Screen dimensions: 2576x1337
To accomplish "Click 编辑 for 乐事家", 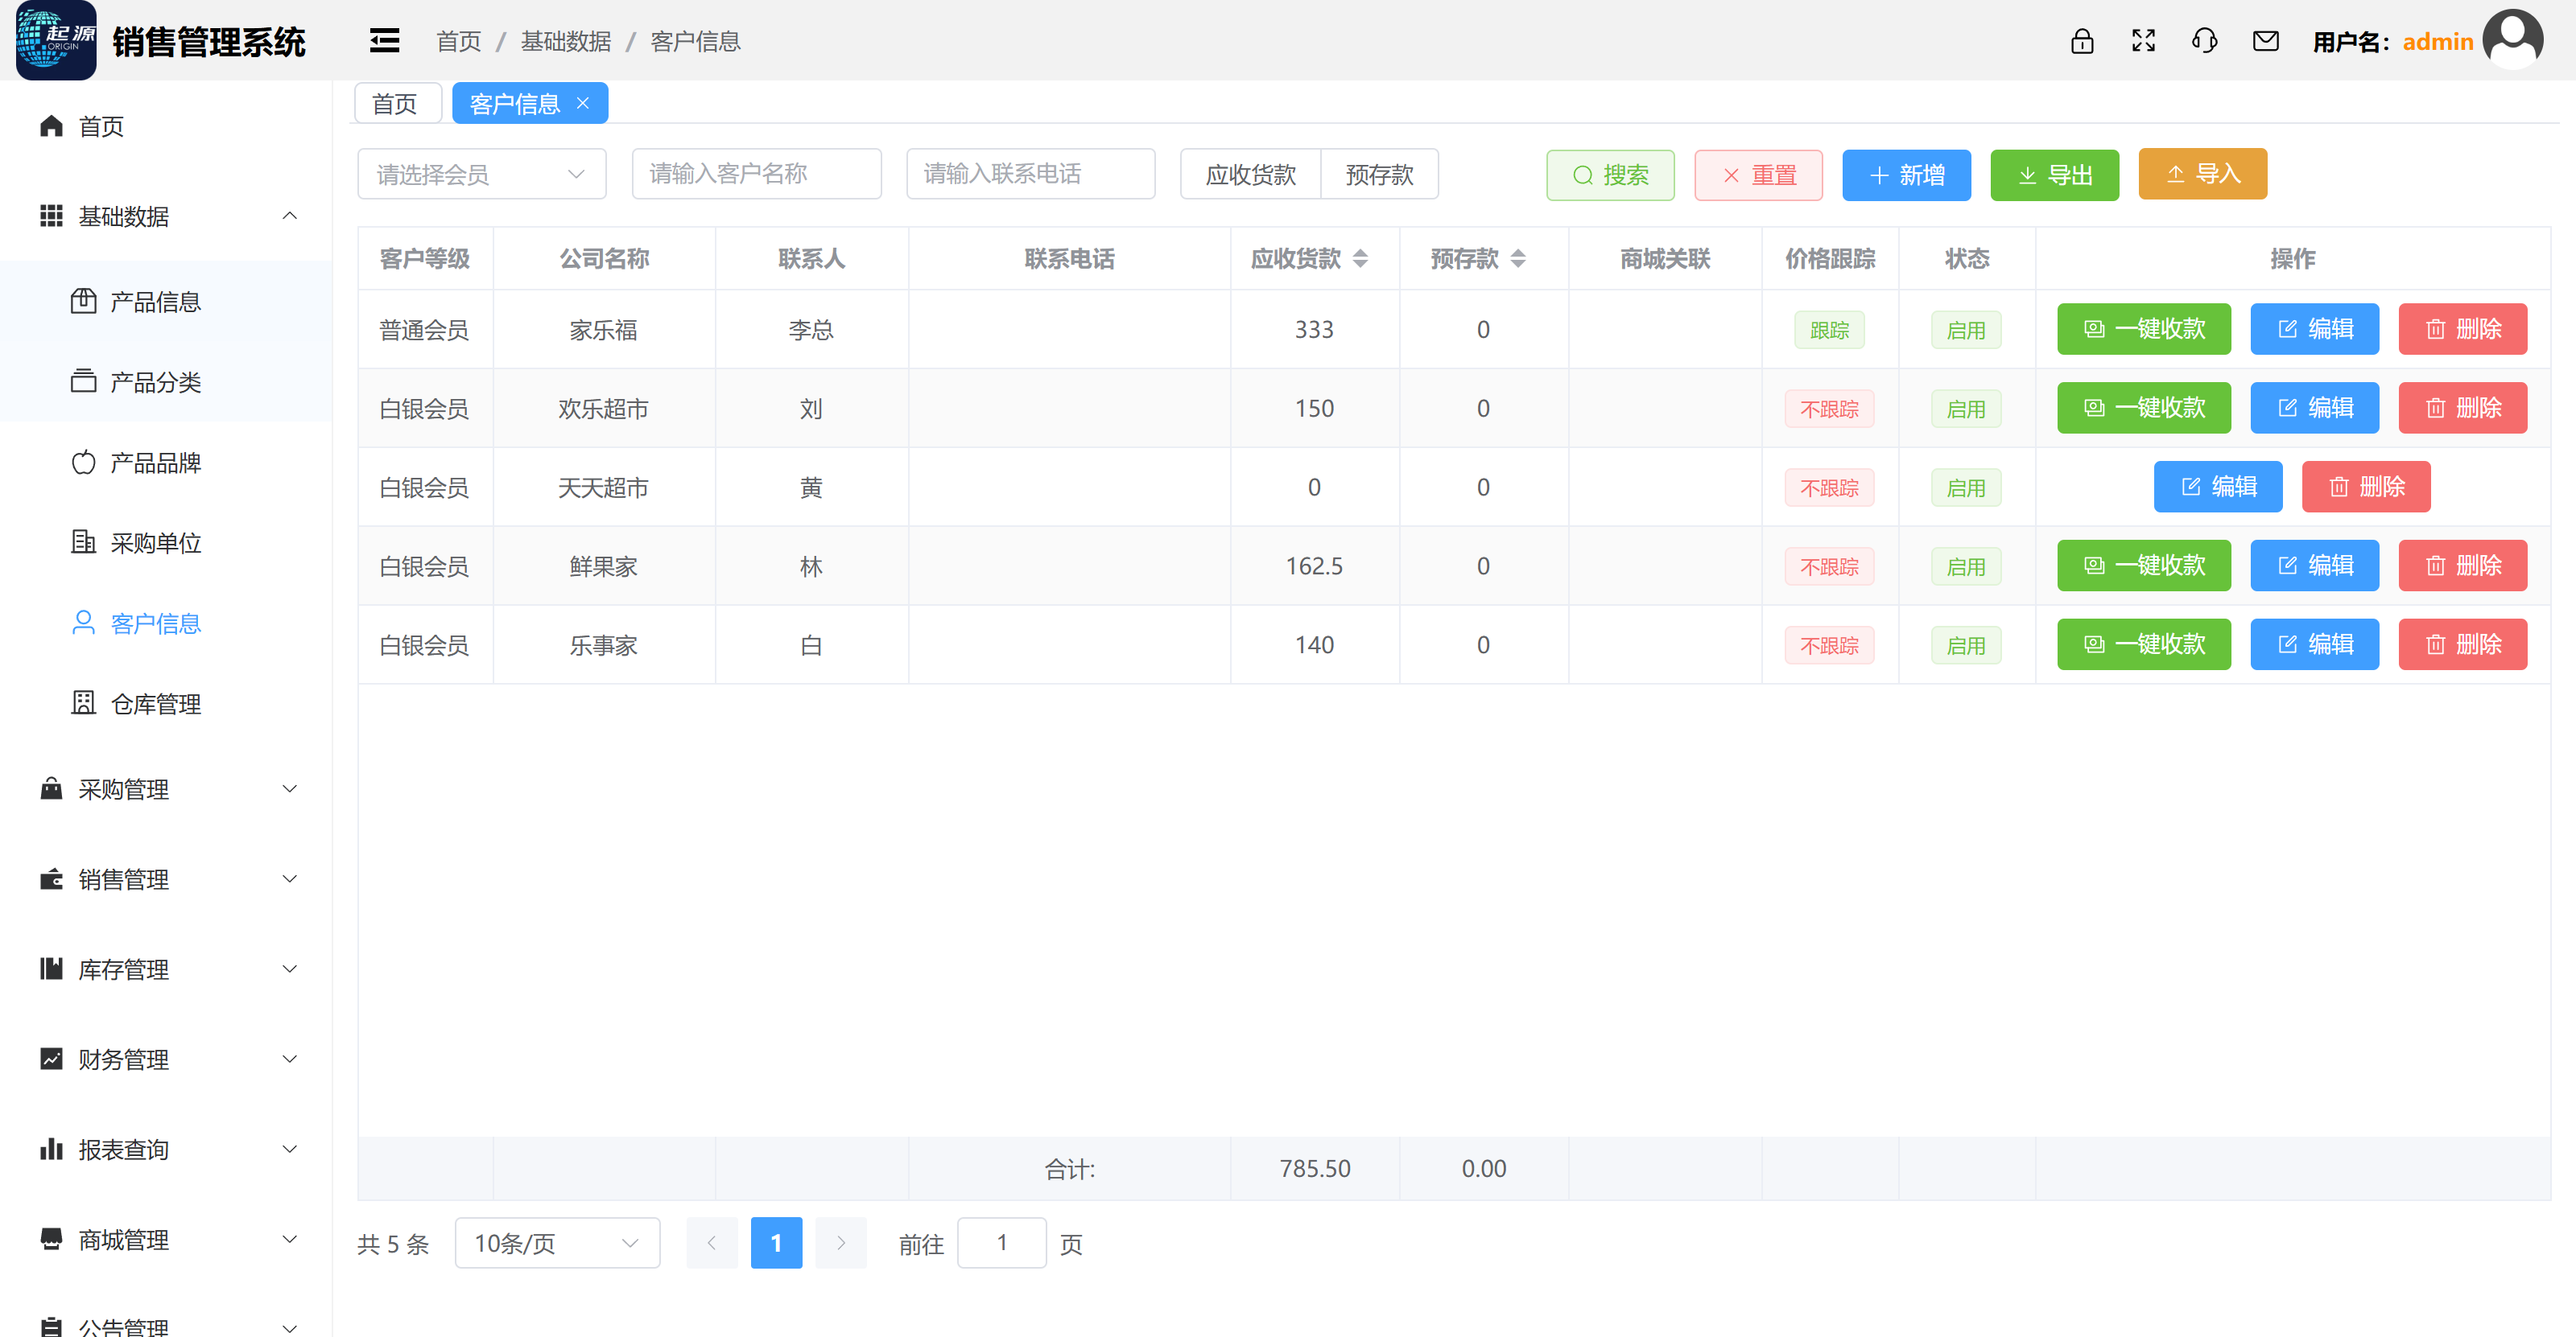I will tap(2315, 644).
